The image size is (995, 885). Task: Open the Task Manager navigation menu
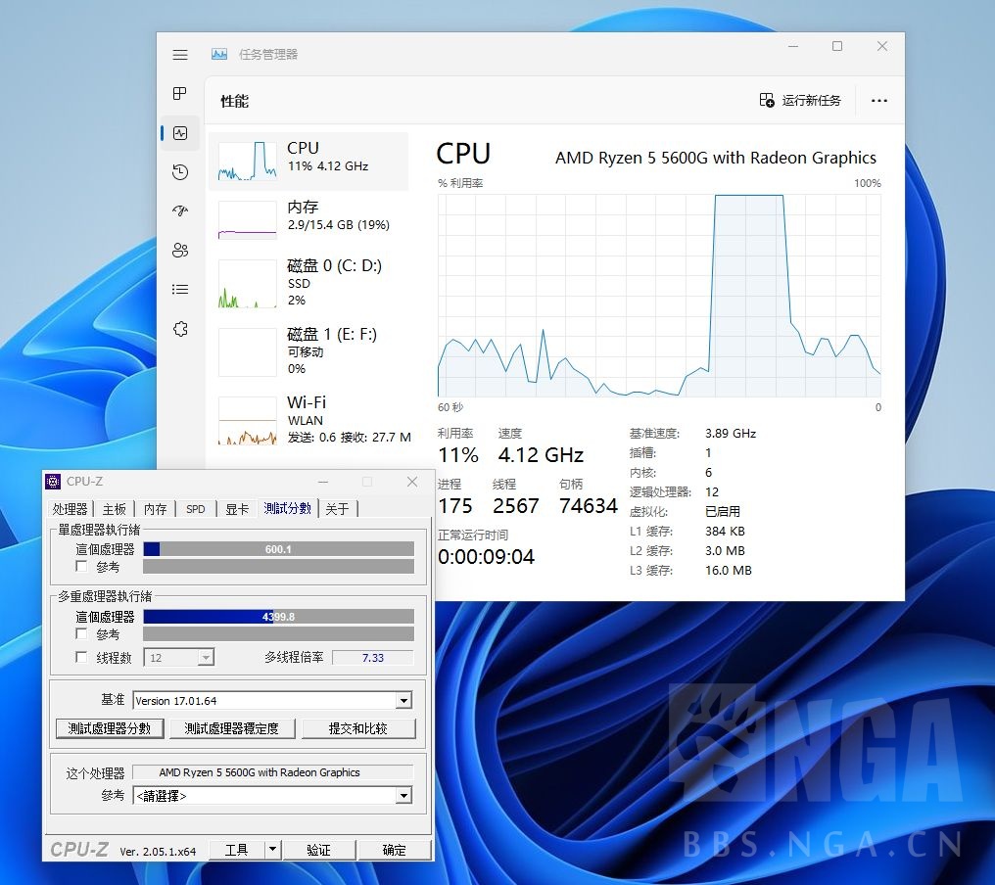(x=180, y=55)
